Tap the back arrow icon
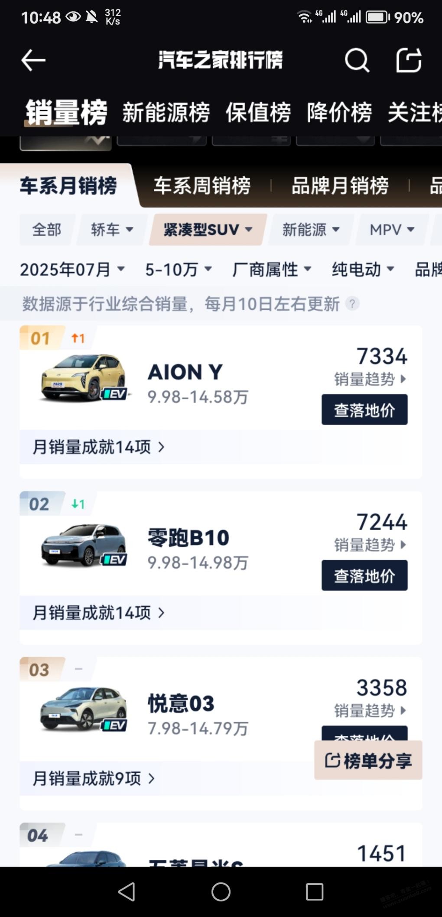The width and height of the screenshot is (442, 917). 33,60
